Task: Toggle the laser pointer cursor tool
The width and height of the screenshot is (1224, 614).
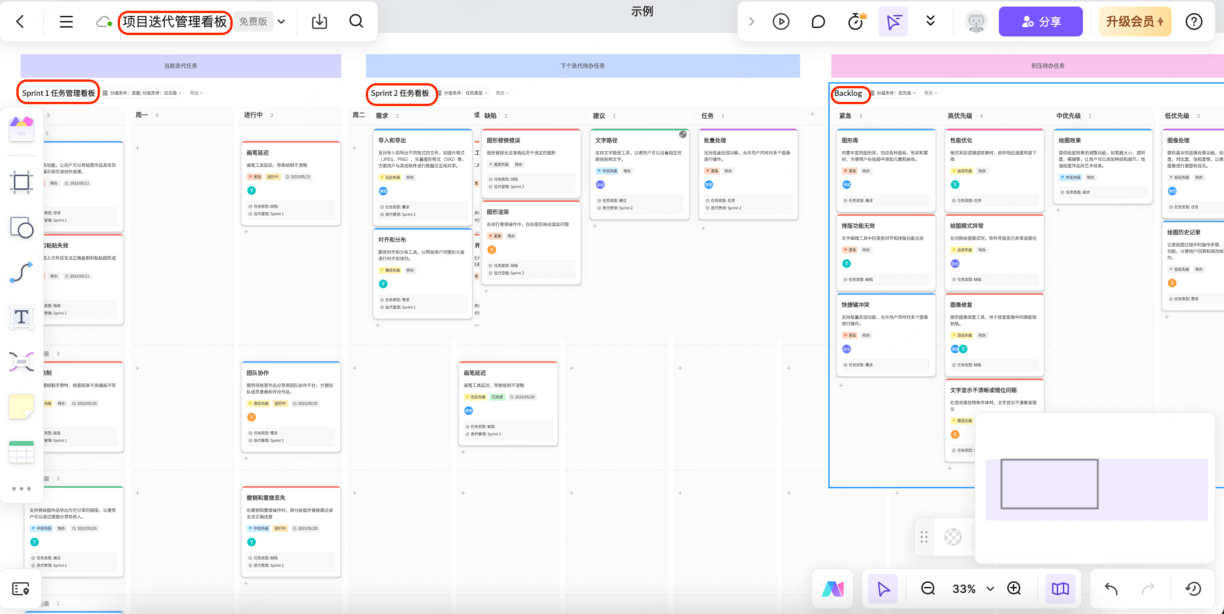Action: (893, 22)
